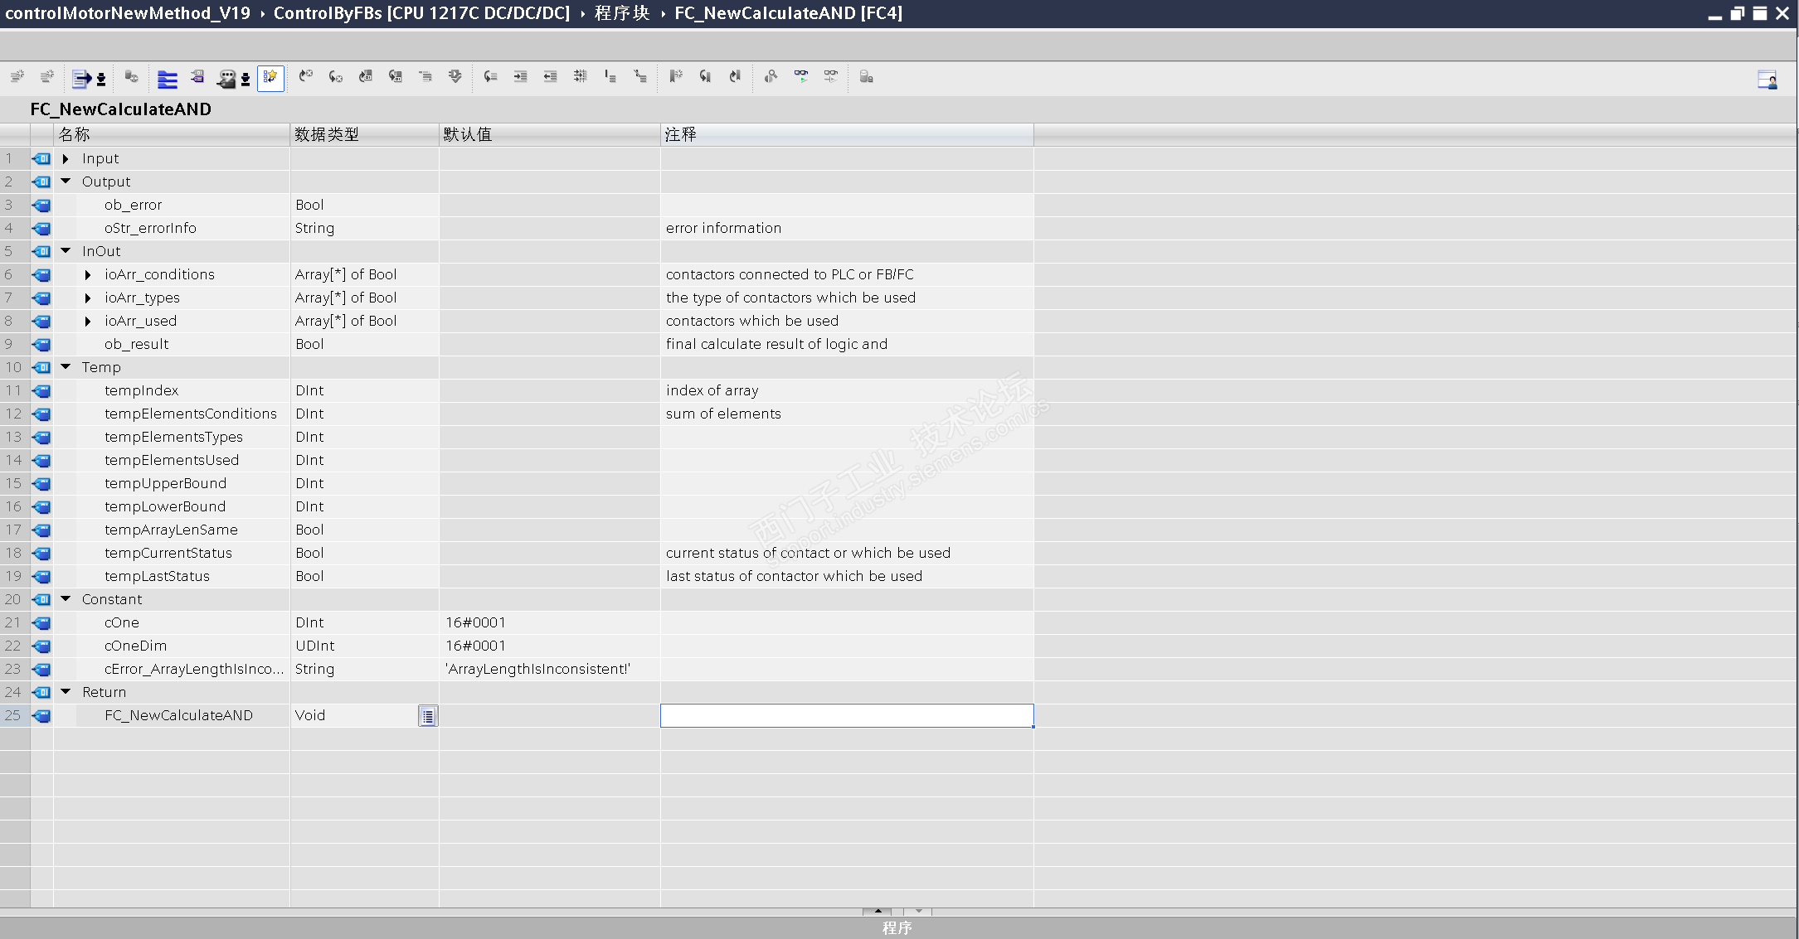This screenshot has width=1799, height=939.
Task: Expand the Input section
Action: 66,158
